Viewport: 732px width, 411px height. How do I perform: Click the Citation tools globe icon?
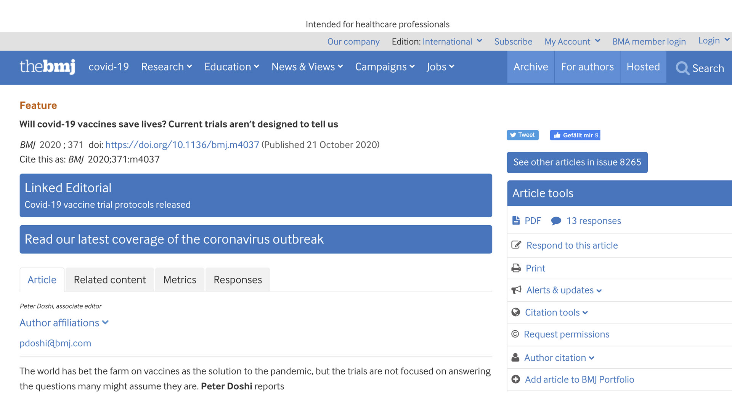[x=516, y=312]
